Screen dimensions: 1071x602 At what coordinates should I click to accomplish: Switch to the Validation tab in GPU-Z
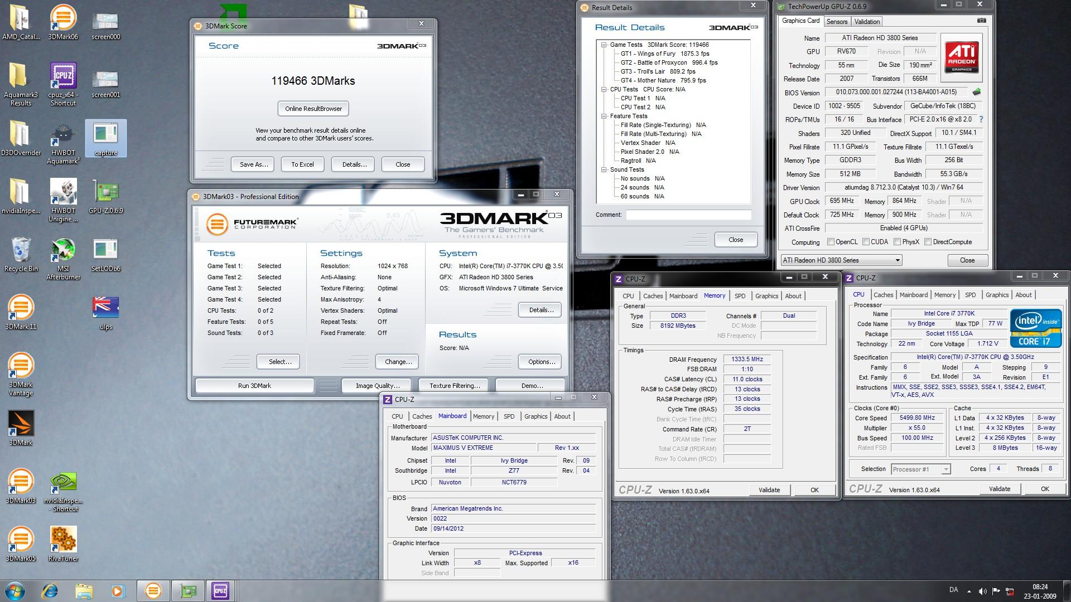pyautogui.click(x=867, y=22)
